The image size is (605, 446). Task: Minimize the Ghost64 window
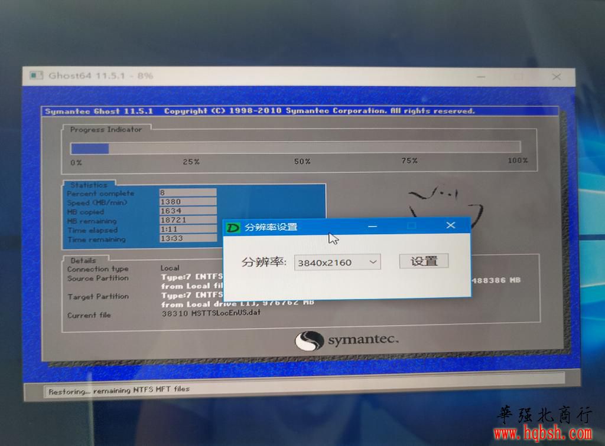tap(481, 77)
